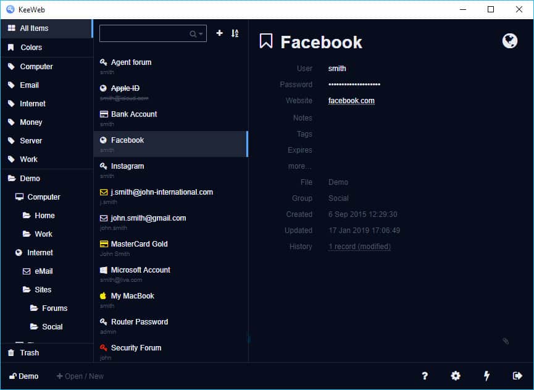This screenshot has width=534, height=390.
Task: Click the bookmark color icon beside Facebook title
Action: [266, 41]
